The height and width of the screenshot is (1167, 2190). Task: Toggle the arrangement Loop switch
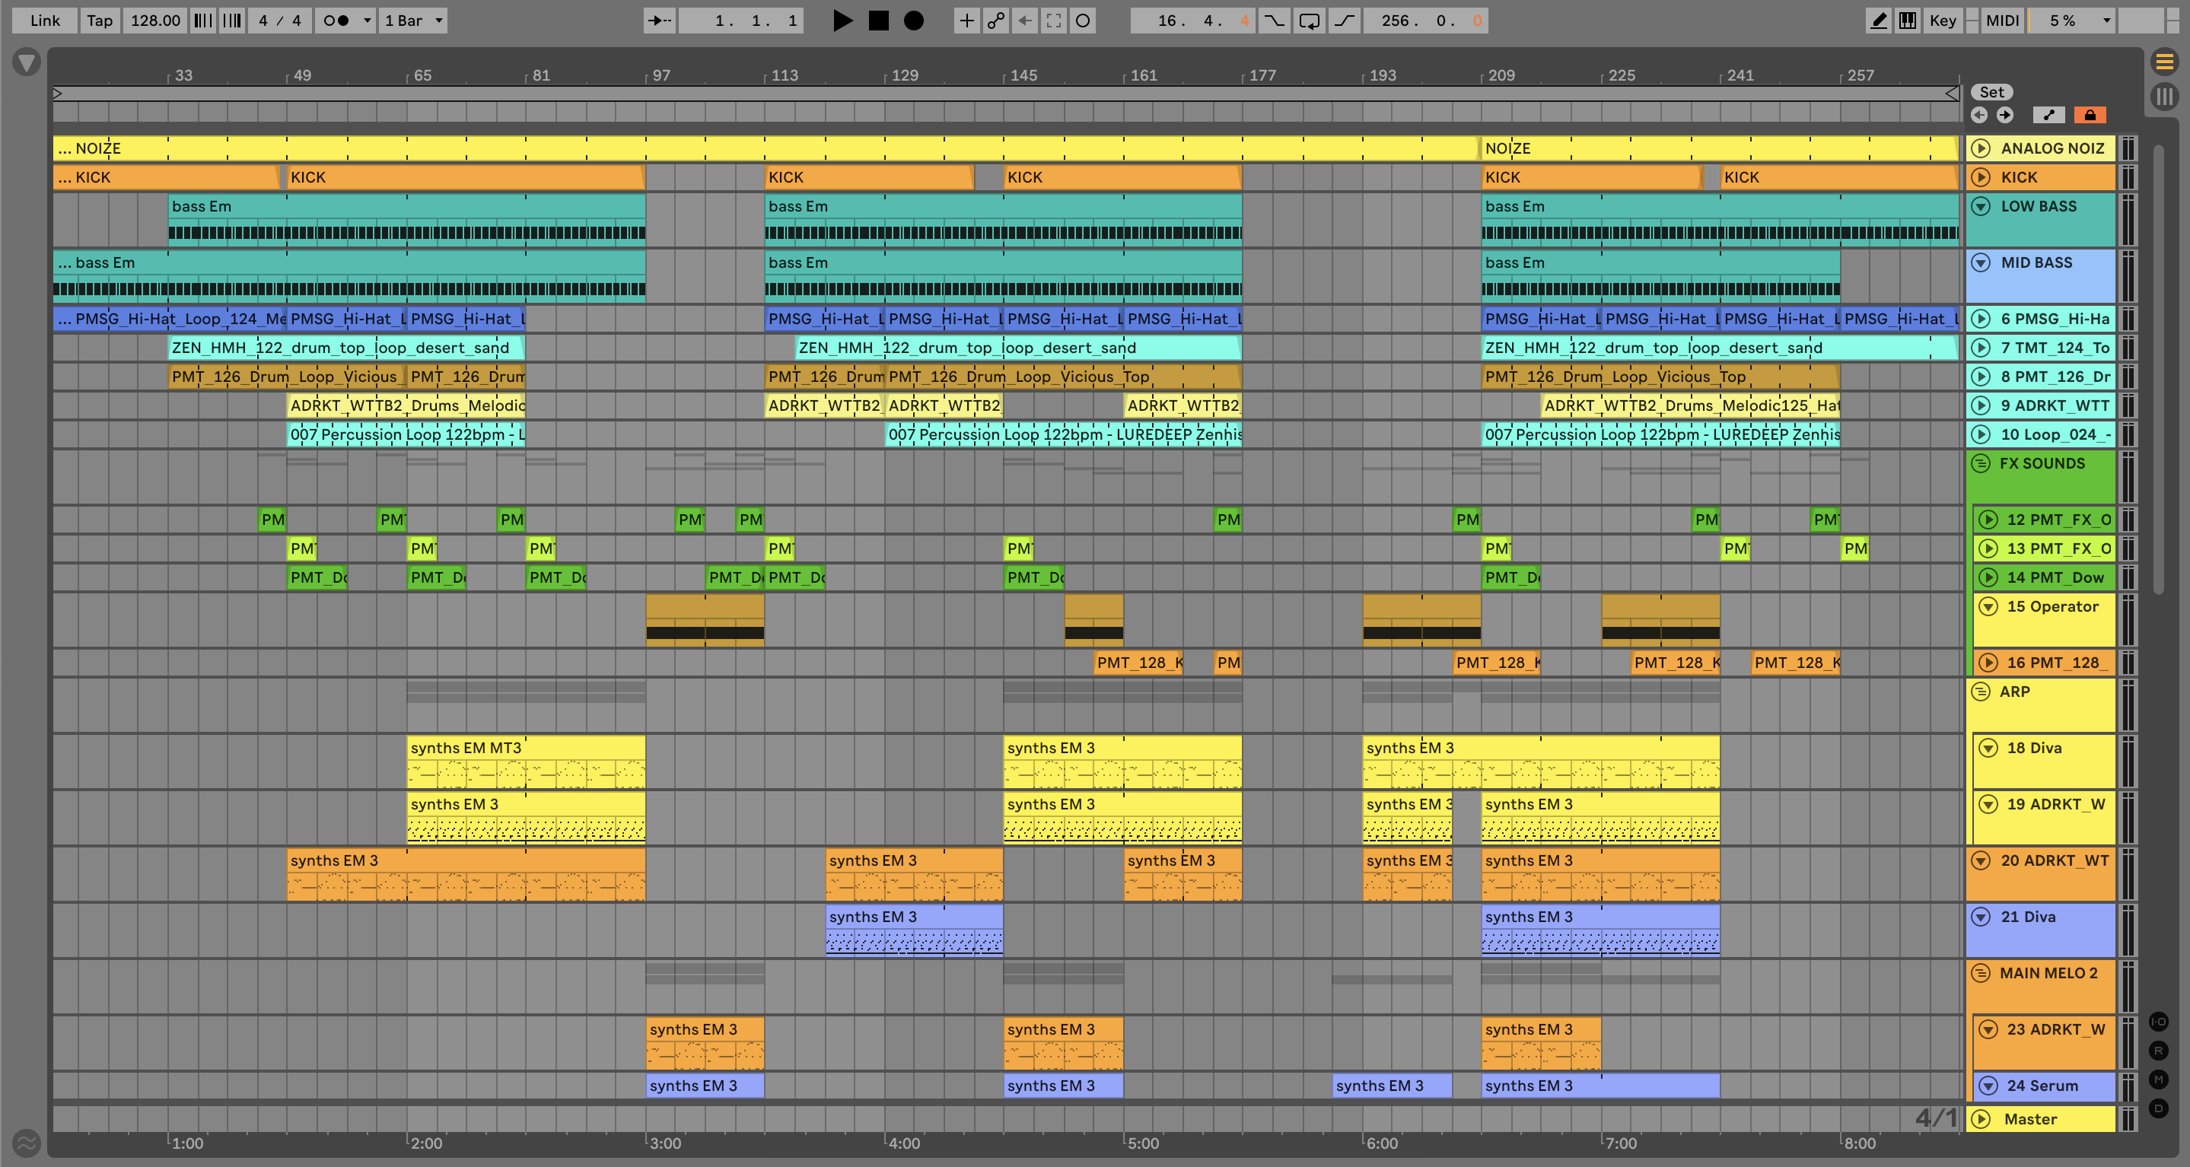click(1310, 21)
